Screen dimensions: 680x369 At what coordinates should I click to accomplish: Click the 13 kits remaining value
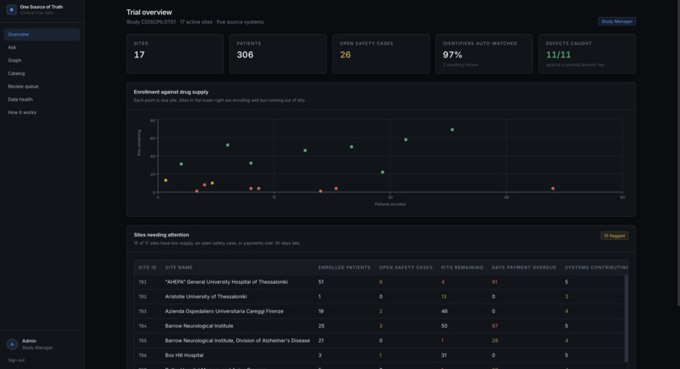pos(444,297)
